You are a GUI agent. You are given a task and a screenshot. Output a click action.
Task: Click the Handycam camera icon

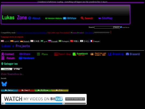tap(20, 58)
